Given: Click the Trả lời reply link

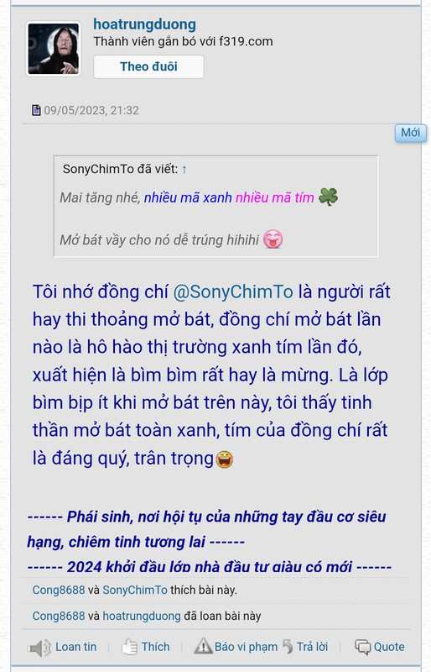Looking at the screenshot, I should point(312,646).
